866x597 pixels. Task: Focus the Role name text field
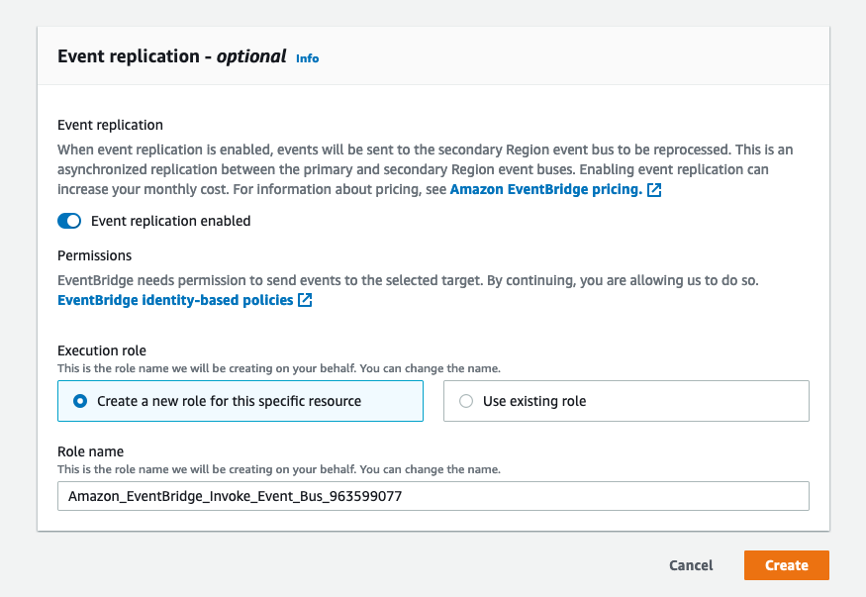click(433, 496)
